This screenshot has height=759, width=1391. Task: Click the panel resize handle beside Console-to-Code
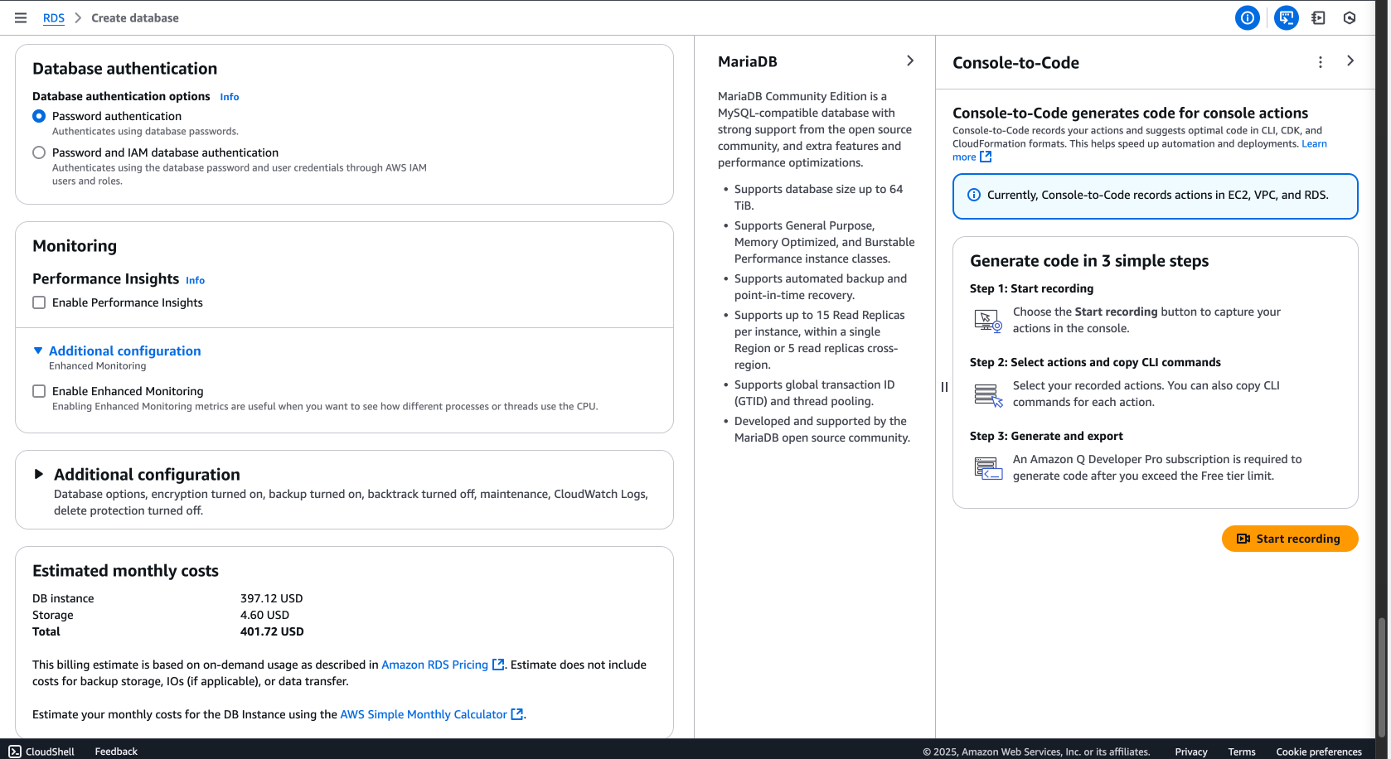click(944, 387)
